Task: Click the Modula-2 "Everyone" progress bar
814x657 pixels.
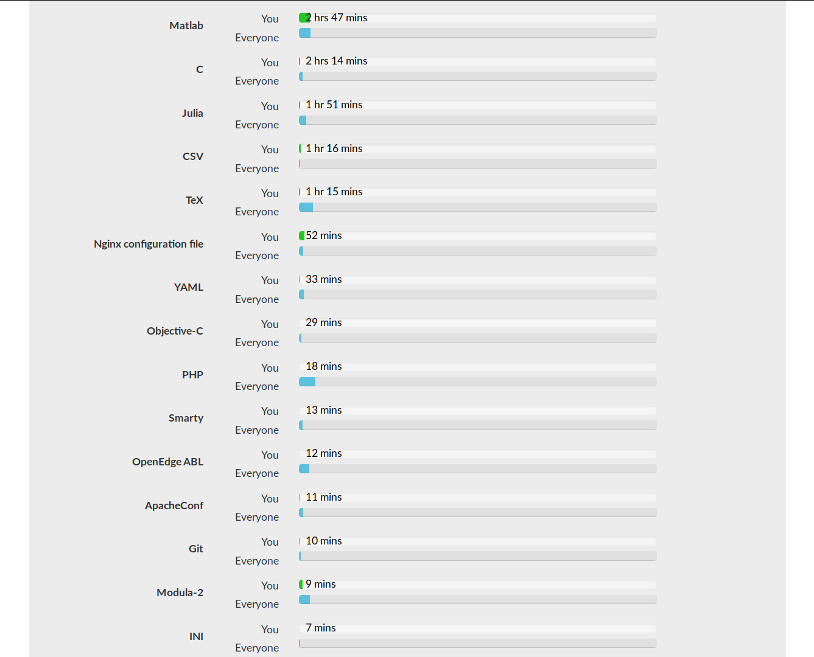Action: pyautogui.click(x=477, y=600)
